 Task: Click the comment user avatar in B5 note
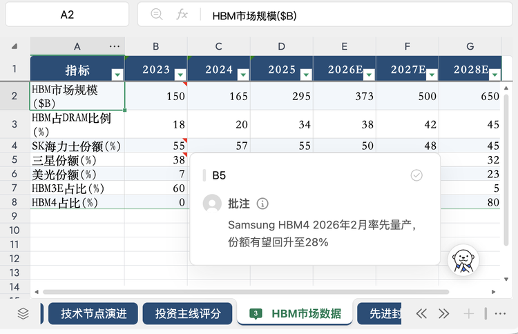(213, 204)
